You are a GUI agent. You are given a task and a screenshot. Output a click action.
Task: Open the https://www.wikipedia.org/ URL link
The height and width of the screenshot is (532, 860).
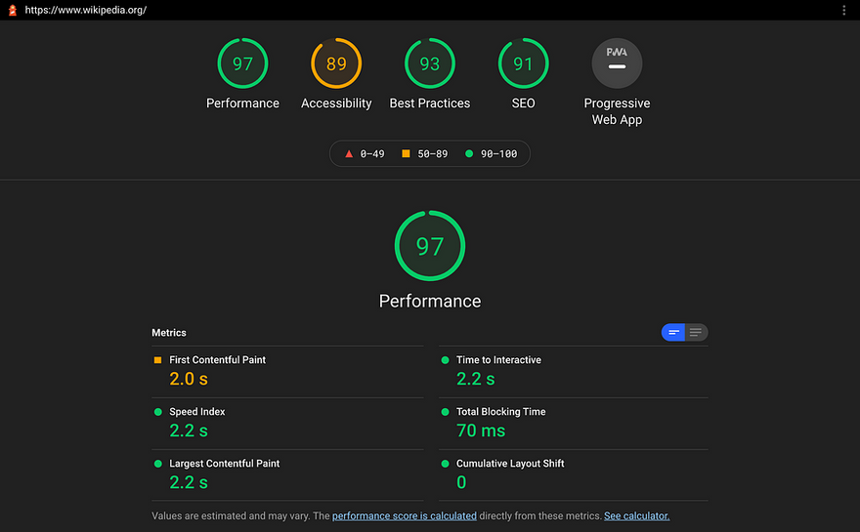86,10
